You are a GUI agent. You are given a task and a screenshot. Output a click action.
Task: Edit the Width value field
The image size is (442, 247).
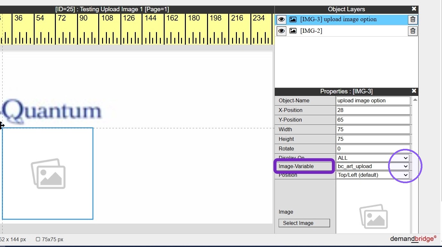tap(373, 129)
